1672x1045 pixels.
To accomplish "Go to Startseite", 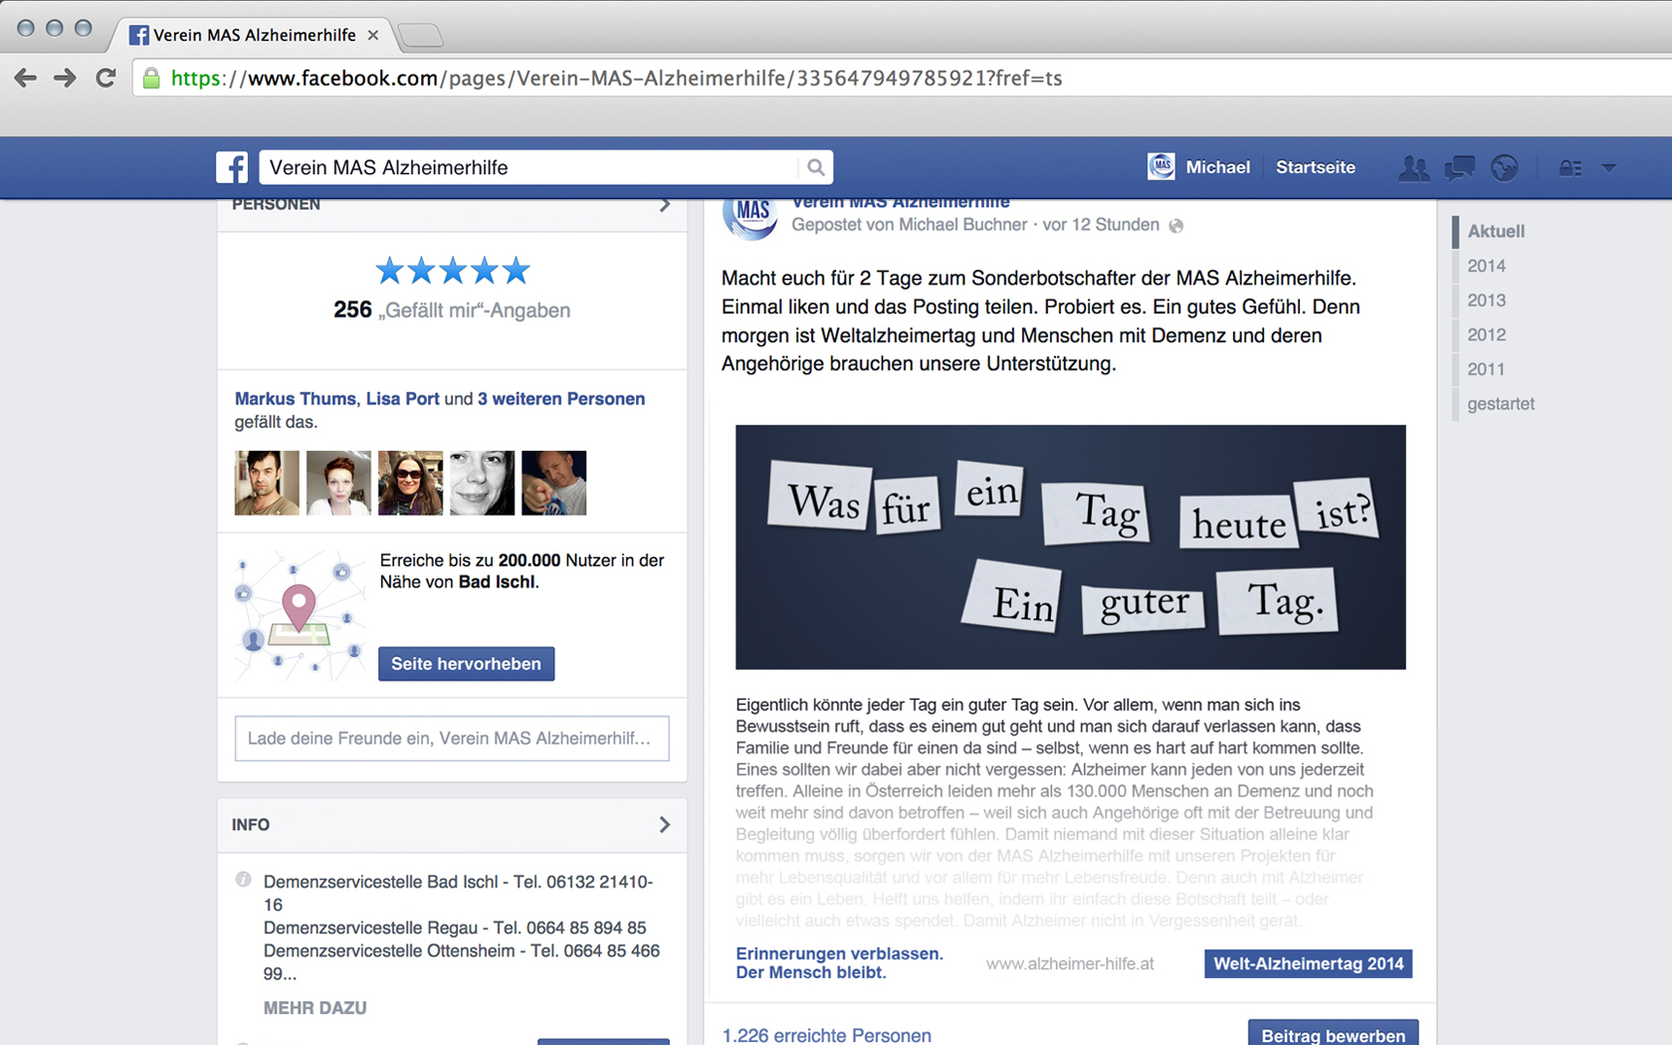I will coord(1315,167).
